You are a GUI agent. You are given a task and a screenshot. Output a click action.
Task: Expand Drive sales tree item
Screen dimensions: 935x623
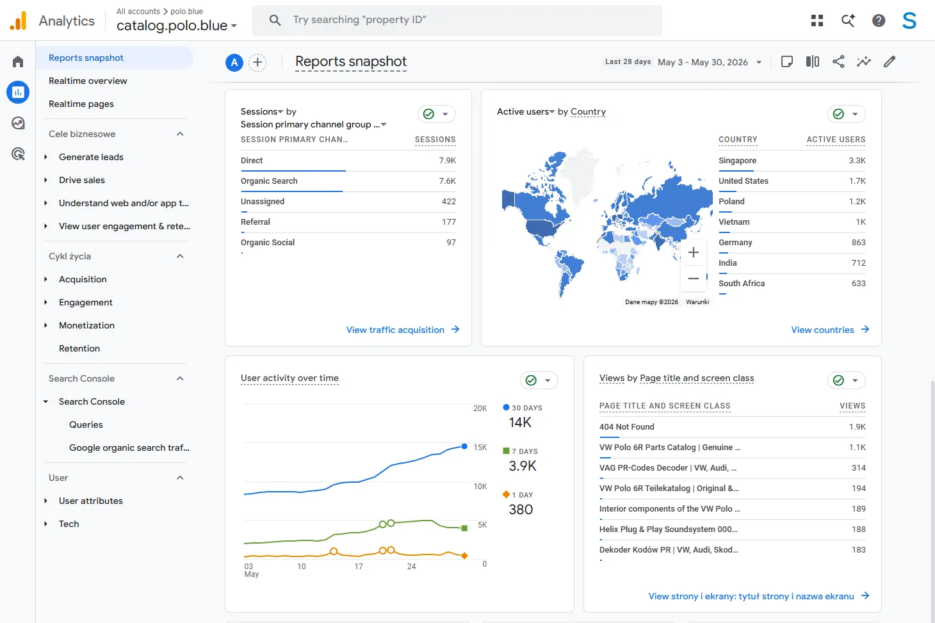45,180
